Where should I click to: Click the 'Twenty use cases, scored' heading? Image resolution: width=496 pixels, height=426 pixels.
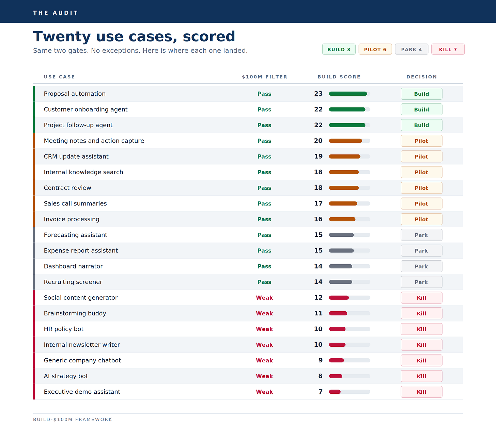pos(134,36)
